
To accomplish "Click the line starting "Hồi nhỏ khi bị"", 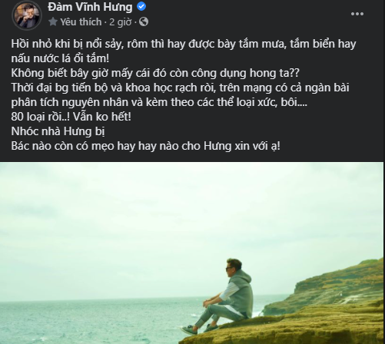I will (184, 44).
